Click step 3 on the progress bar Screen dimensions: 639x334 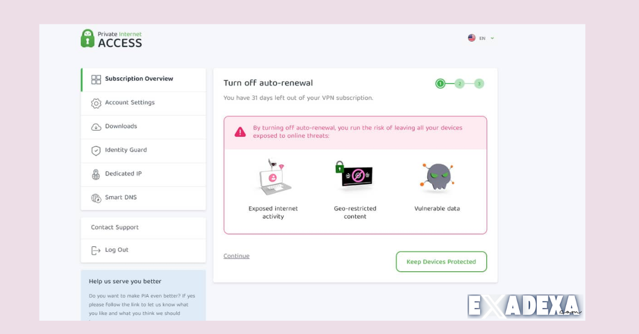pyautogui.click(x=479, y=83)
